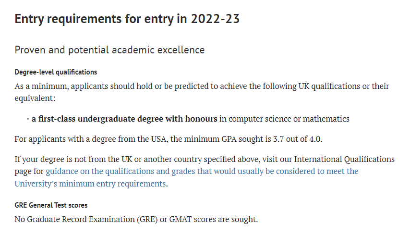Click "2022-23" in the main heading
410x236 pixels.
(x=215, y=19)
